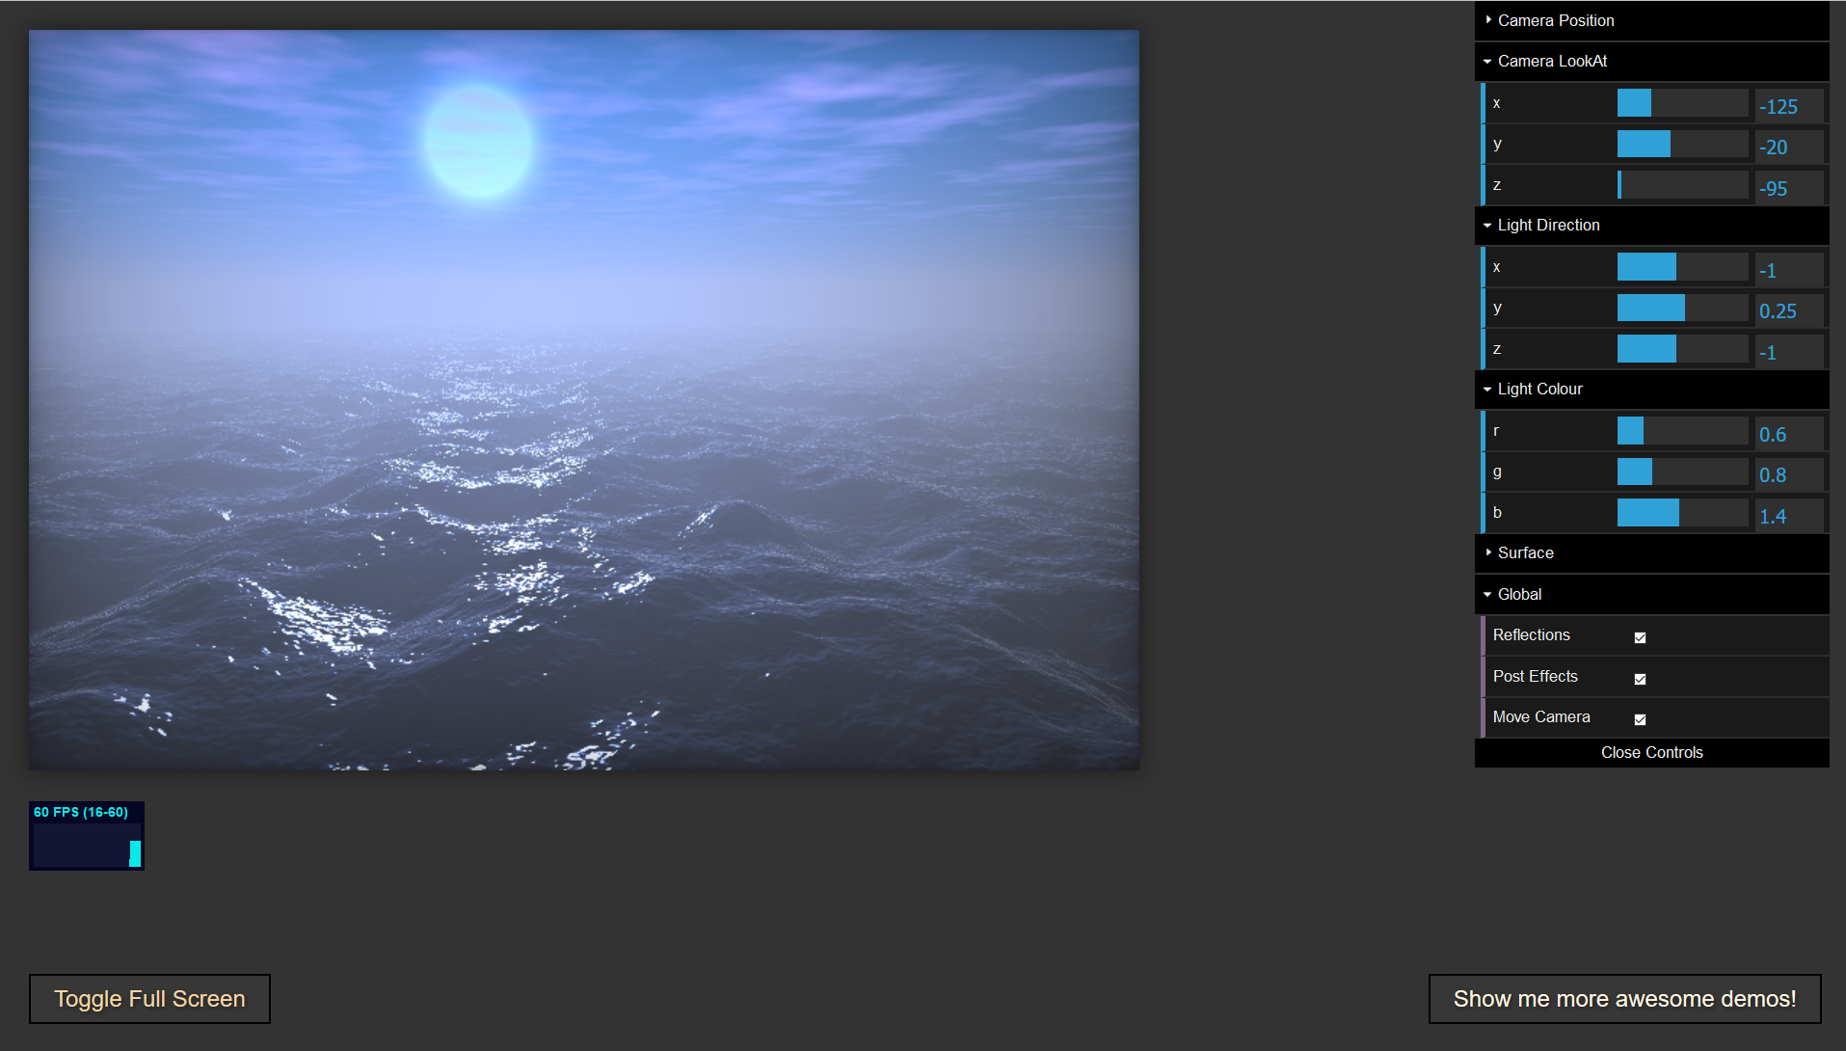Click Light Direction y value field 0.25

1789,310
